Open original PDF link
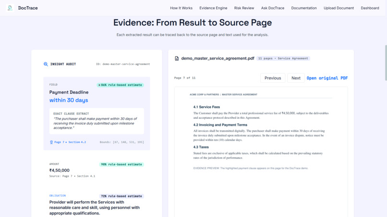Image resolution: width=387 pixels, height=217 pixels. click(327, 78)
